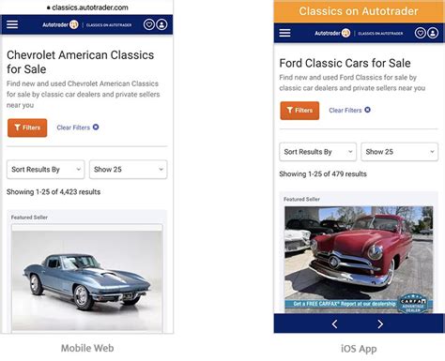Screen dimensions: 445x361
Task: Expand Sort Results By dropdown on Ford page
Action: pos(317,152)
